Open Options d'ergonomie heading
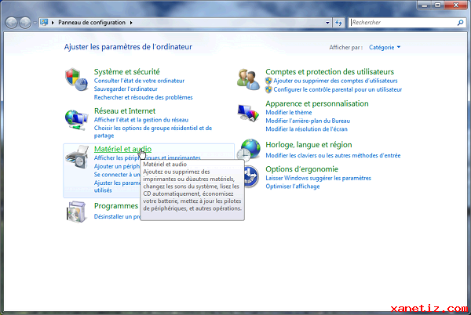This screenshot has width=471, height=315. pyautogui.click(x=301, y=169)
